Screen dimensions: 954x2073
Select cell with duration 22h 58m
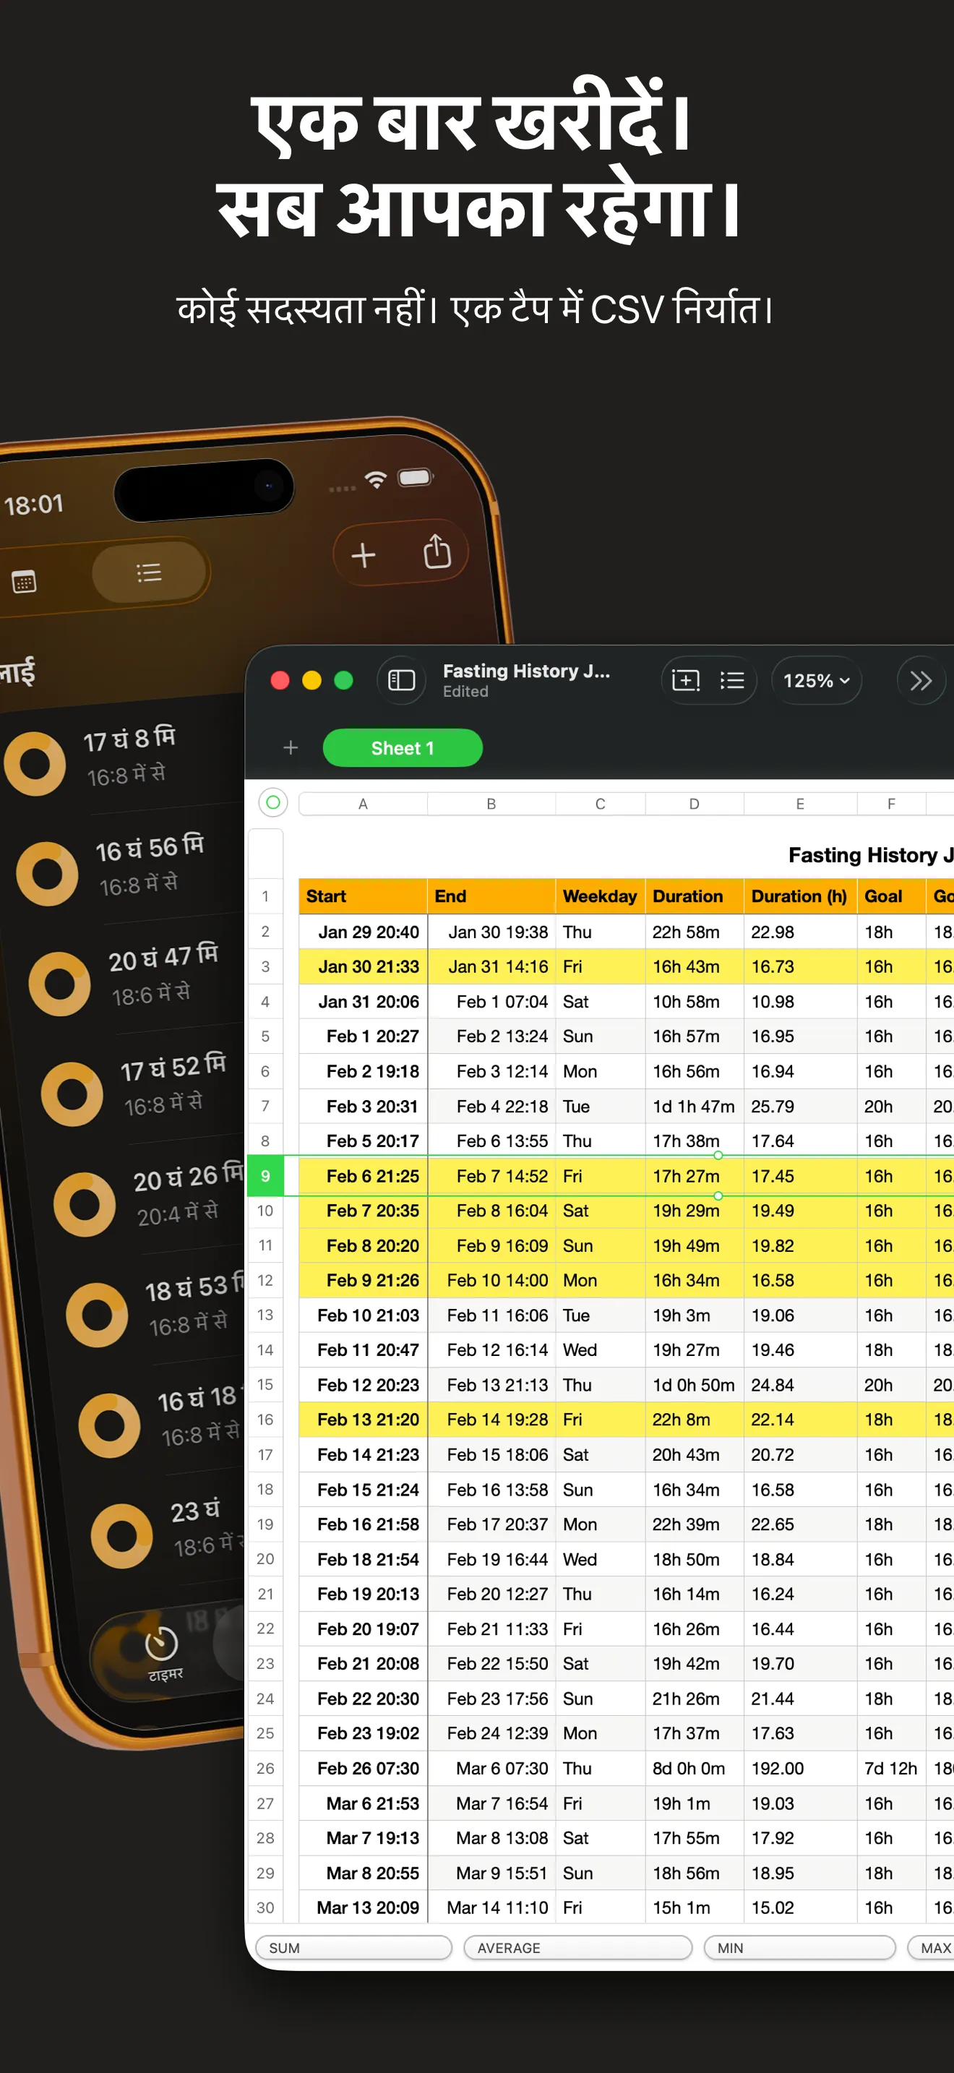(x=695, y=932)
